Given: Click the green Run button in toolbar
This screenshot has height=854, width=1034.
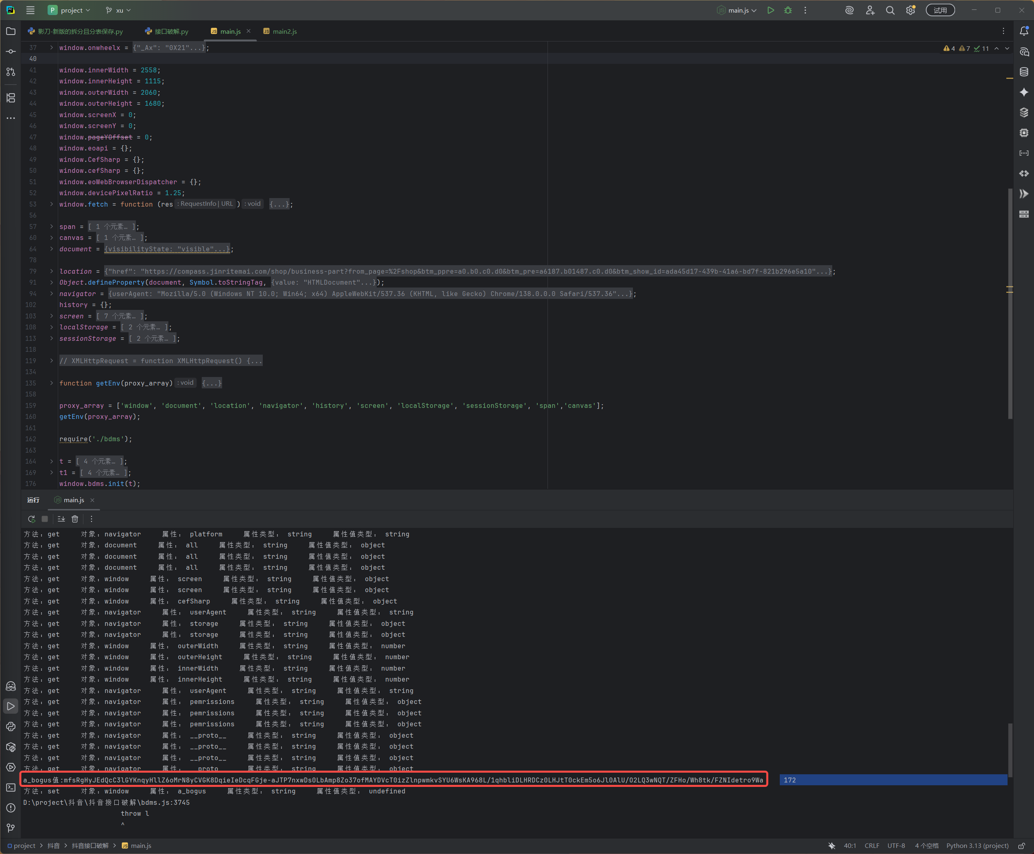Looking at the screenshot, I should pos(771,10).
